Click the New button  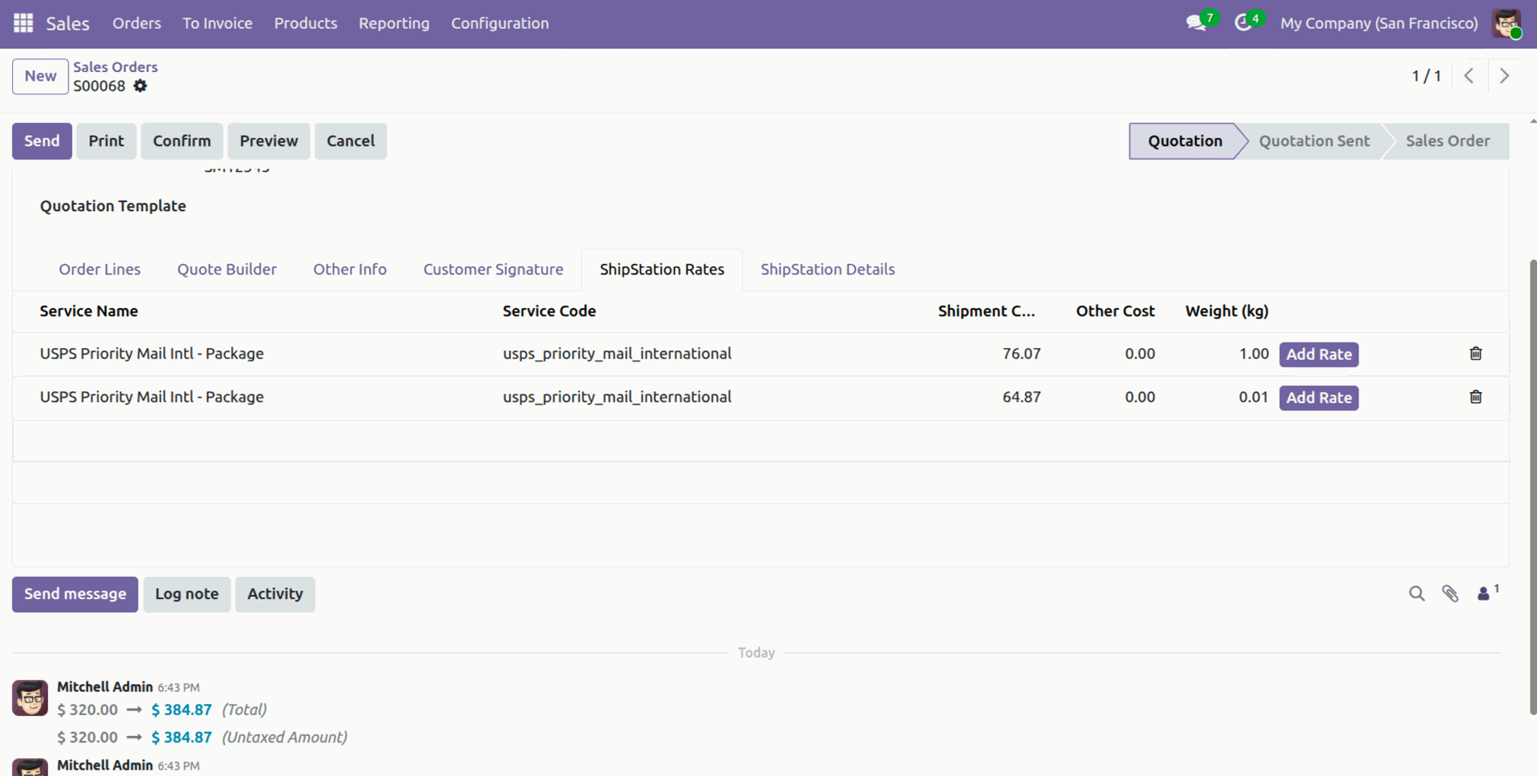(x=40, y=76)
